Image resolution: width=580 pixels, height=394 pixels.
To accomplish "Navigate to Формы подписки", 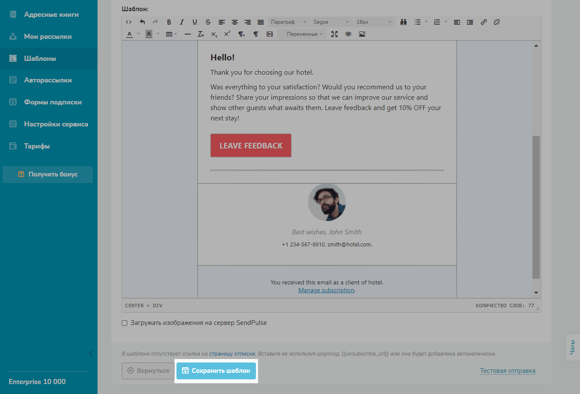I will pos(49,102).
